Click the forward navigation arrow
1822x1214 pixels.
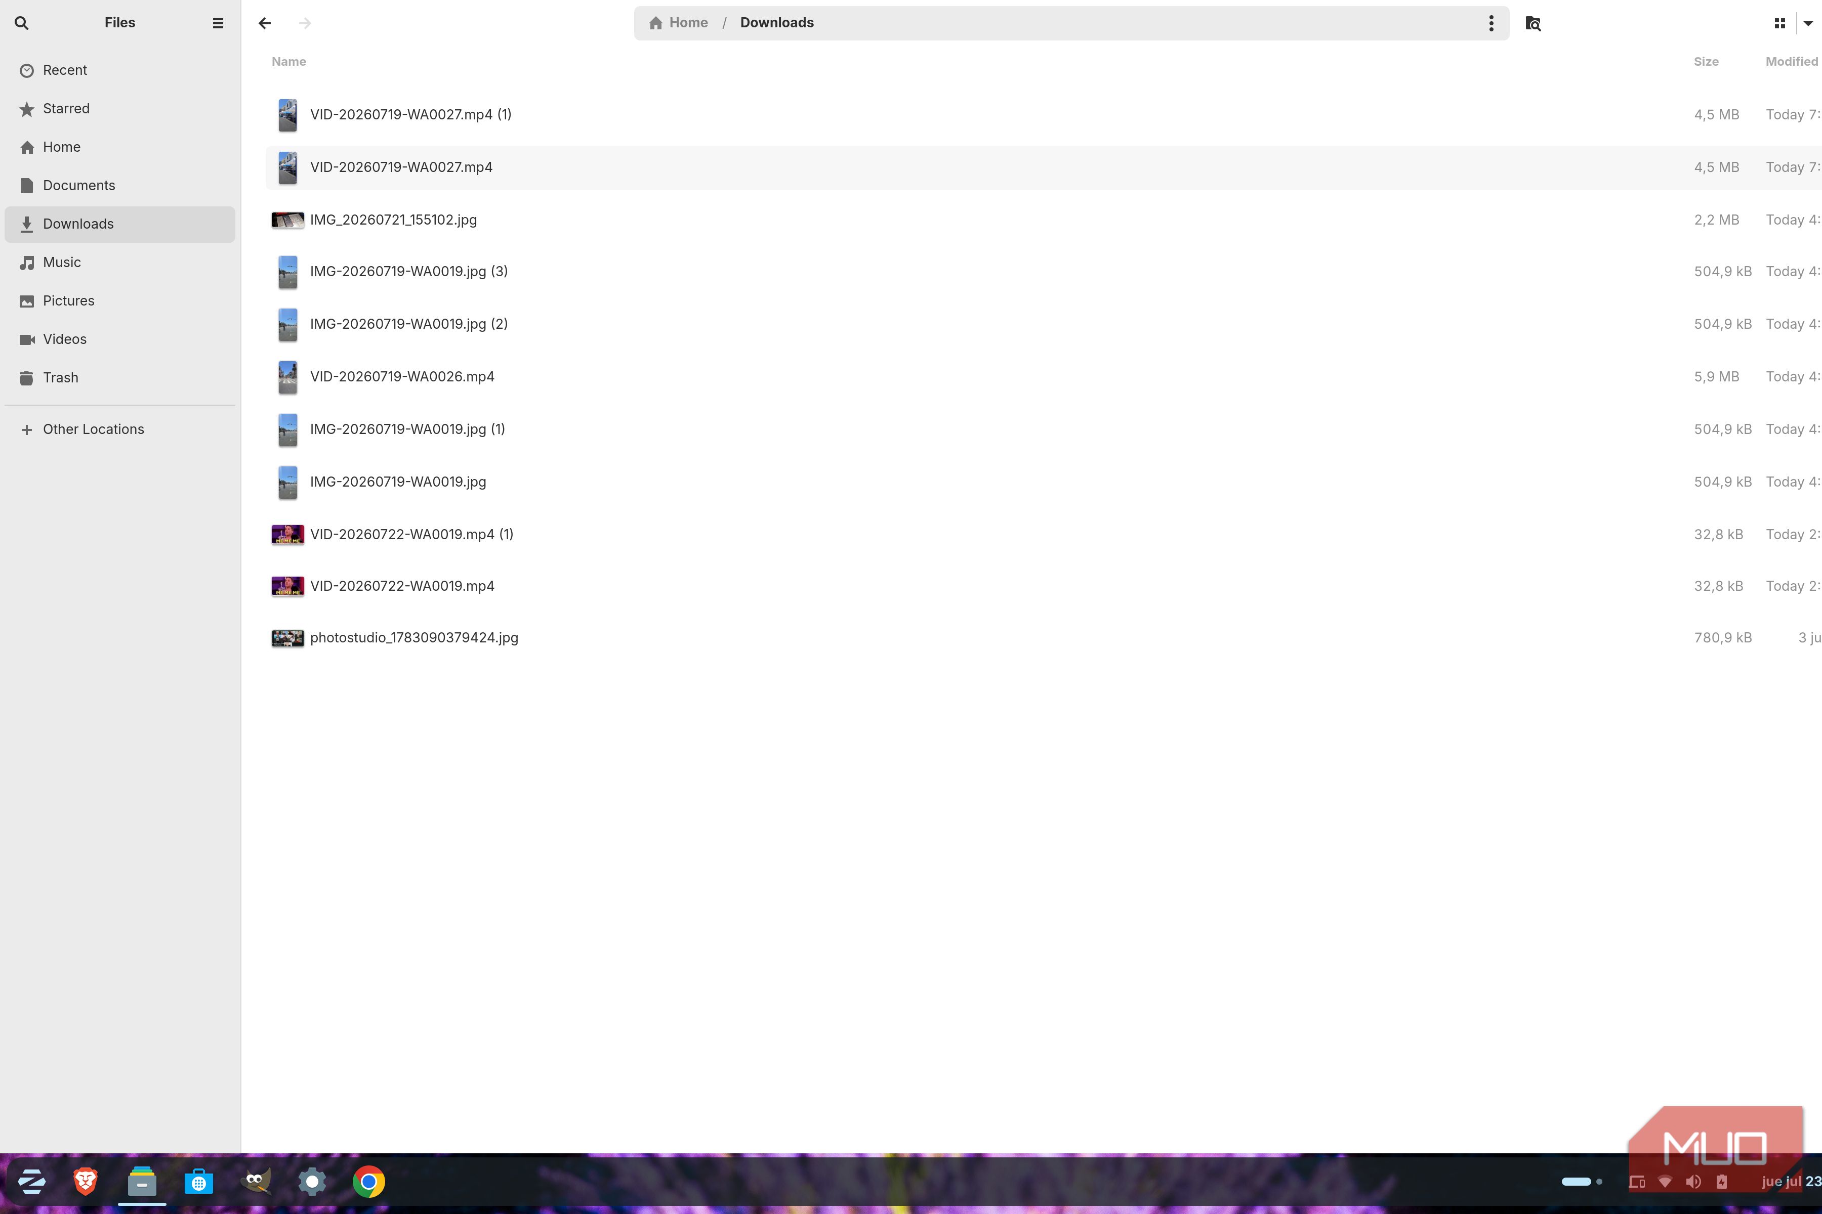click(305, 23)
